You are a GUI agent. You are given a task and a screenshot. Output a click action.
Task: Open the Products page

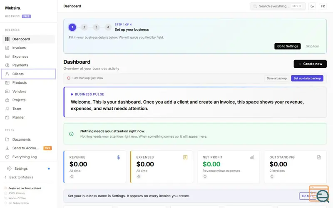[x=29, y=82]
